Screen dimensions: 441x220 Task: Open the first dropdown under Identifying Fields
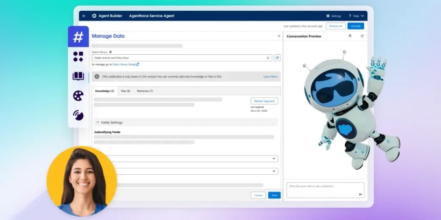[274, 159]
